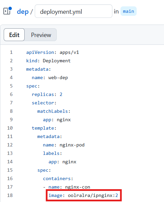164x202 pixels.
Task: Select the main branch label
Action: (x=128, y=11)
